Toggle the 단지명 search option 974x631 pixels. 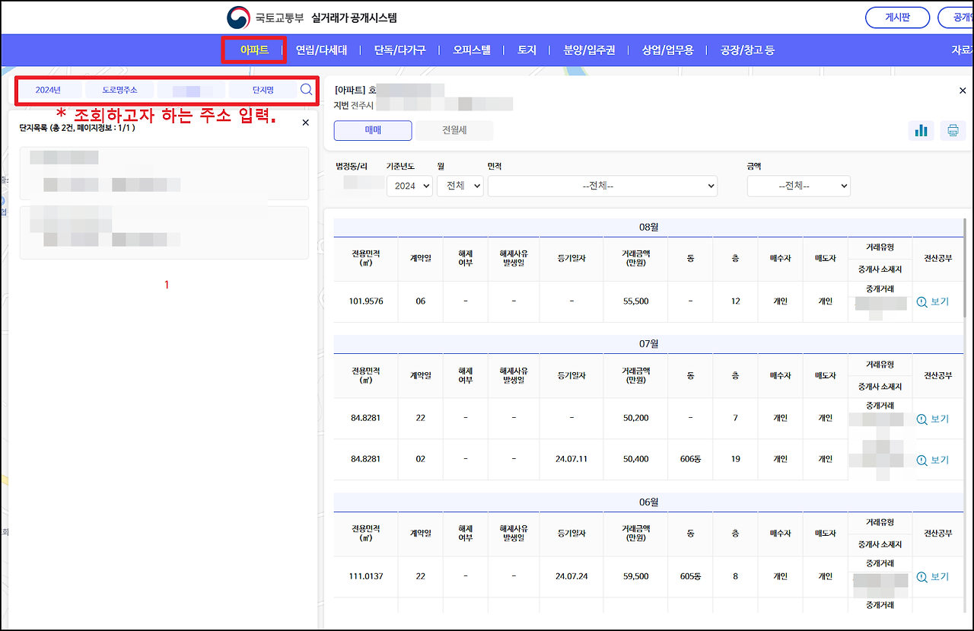[263, 89]
